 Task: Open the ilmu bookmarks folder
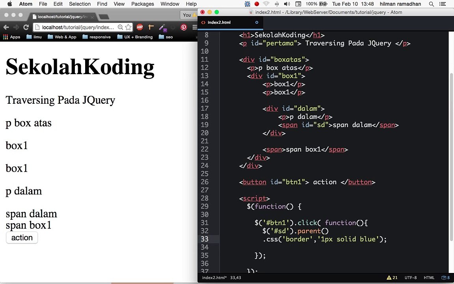click(x=34, y=37)
